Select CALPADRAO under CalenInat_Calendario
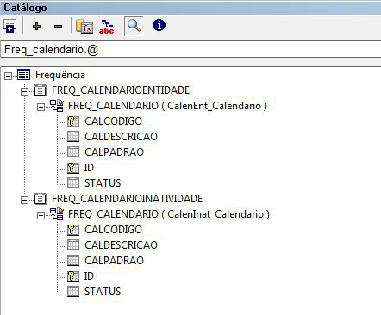381x315 pixels. click(x=114, y=261)
